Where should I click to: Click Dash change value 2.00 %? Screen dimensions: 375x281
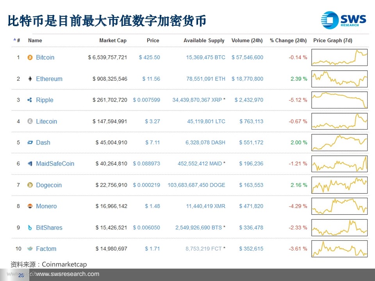299,142
